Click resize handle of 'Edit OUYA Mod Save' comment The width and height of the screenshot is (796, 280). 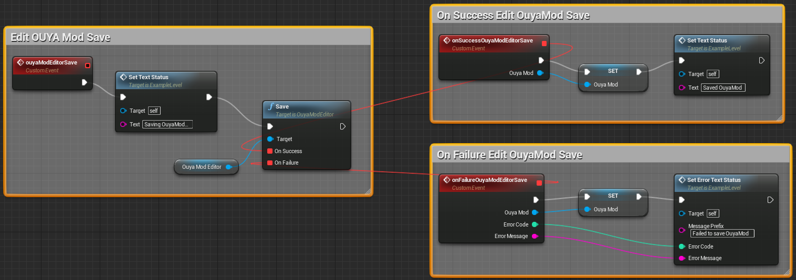click(367, 191)
